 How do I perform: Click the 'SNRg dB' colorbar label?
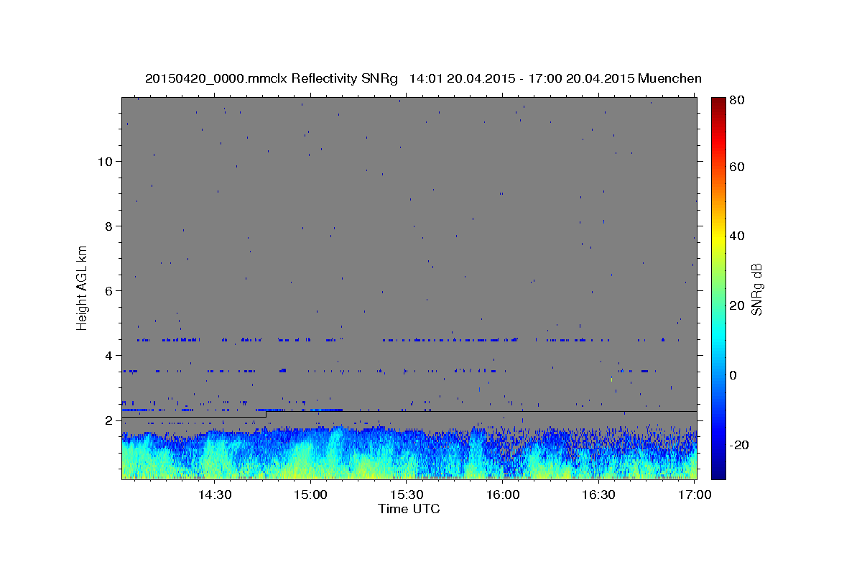click(756, 289)
